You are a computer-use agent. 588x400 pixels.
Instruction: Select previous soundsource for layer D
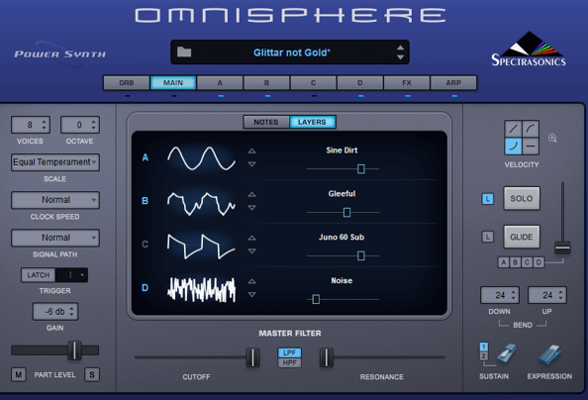[x=251, y=281]
